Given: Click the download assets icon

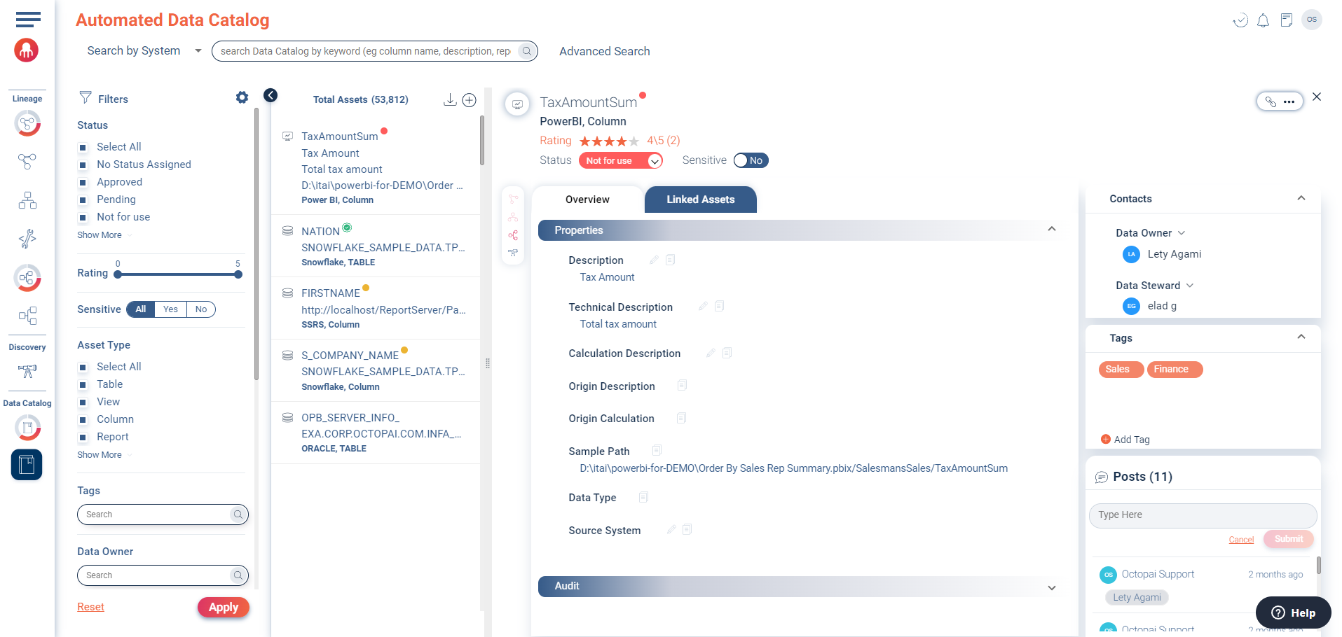Looking at the screenshot, I should pyautogui.click(x=450, y=100).
